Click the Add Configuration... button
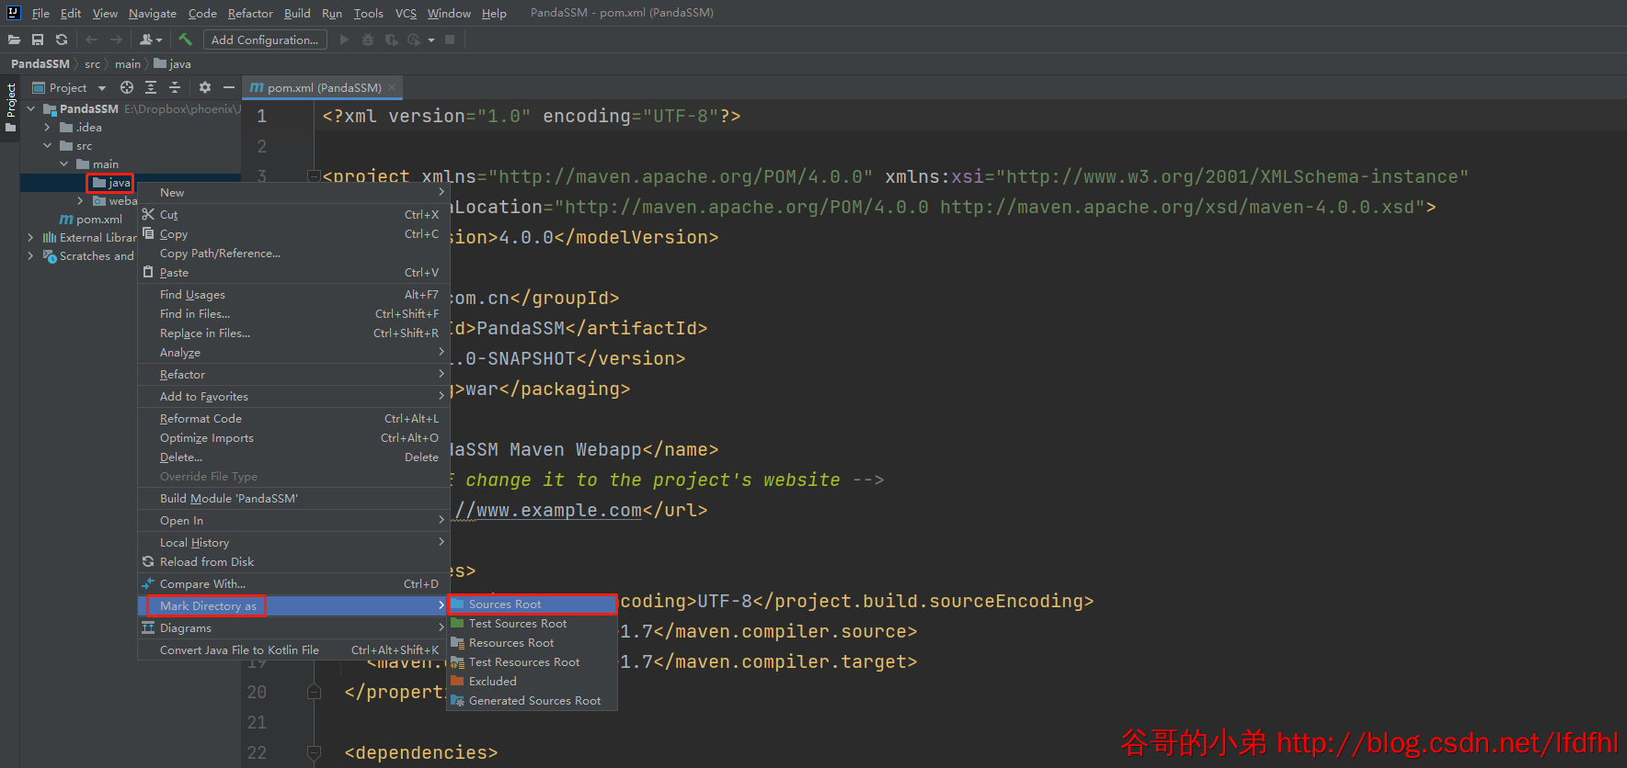 265,40
